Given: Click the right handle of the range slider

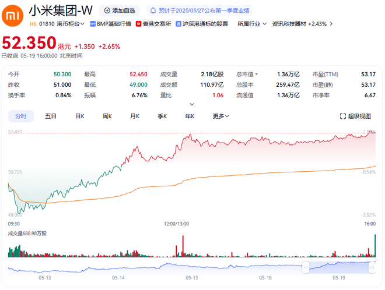Looking at the screenshot, I should 372,267.
